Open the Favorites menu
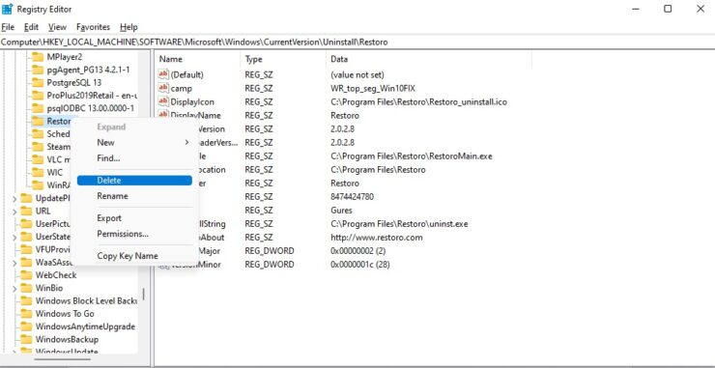The width and height of the screenshot is (715, 368). tap(93, 27)
